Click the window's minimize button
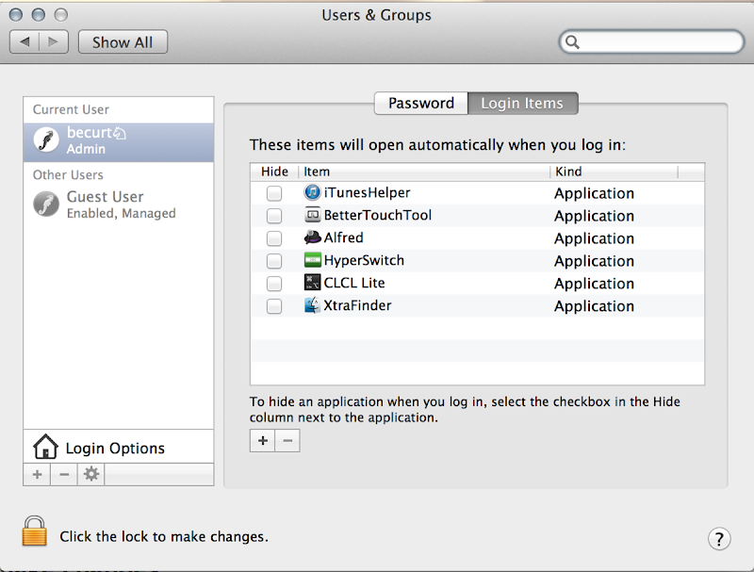This screenshot has height=572, width=754. (39, 14)
